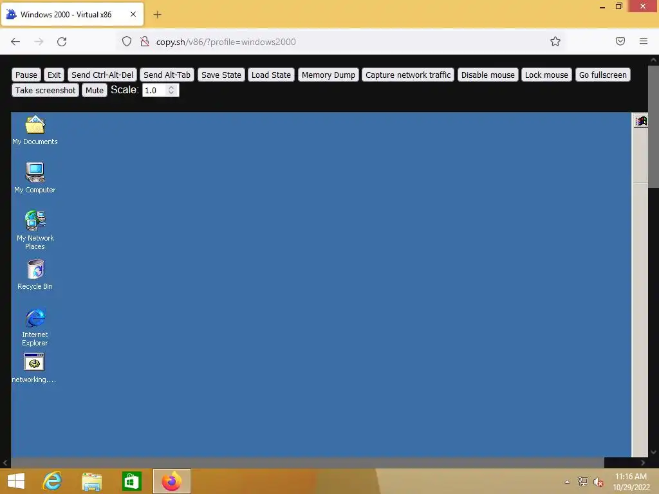Click the horizontal scrollbar at bottom
This screenshot has width=659, height=494.
[x=307, y=462]
